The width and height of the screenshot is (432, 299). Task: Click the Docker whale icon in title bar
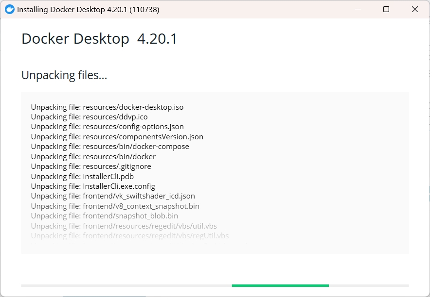[x=9, y=9]
